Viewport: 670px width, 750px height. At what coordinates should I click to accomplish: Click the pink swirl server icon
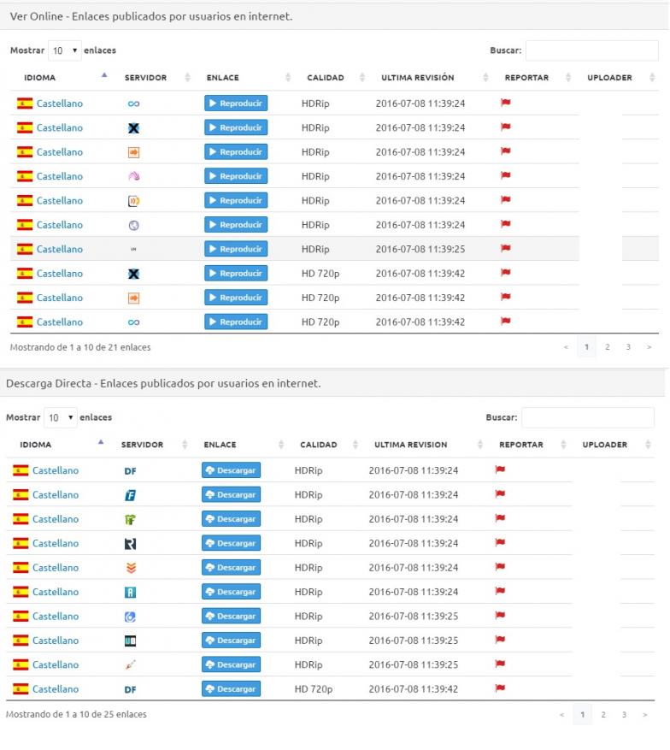pyautogui.click(x=133, y=176)
